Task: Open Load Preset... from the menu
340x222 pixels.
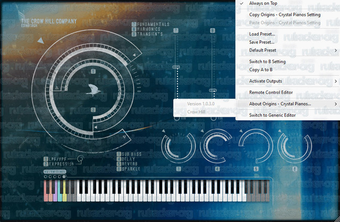Action: (262, 34)
